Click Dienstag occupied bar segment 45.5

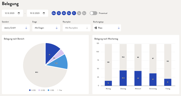(x=123, y=78)
